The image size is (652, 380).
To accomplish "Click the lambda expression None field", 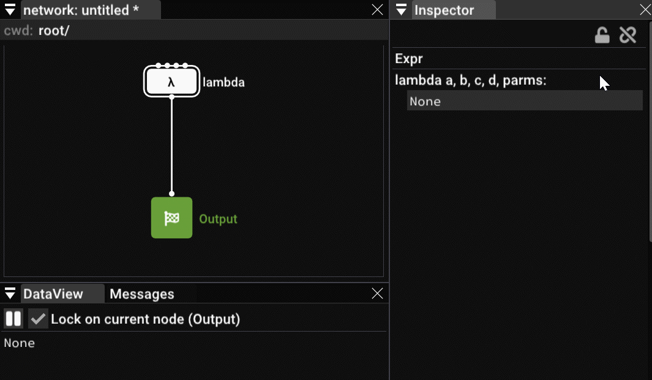I will pos(524,101).
